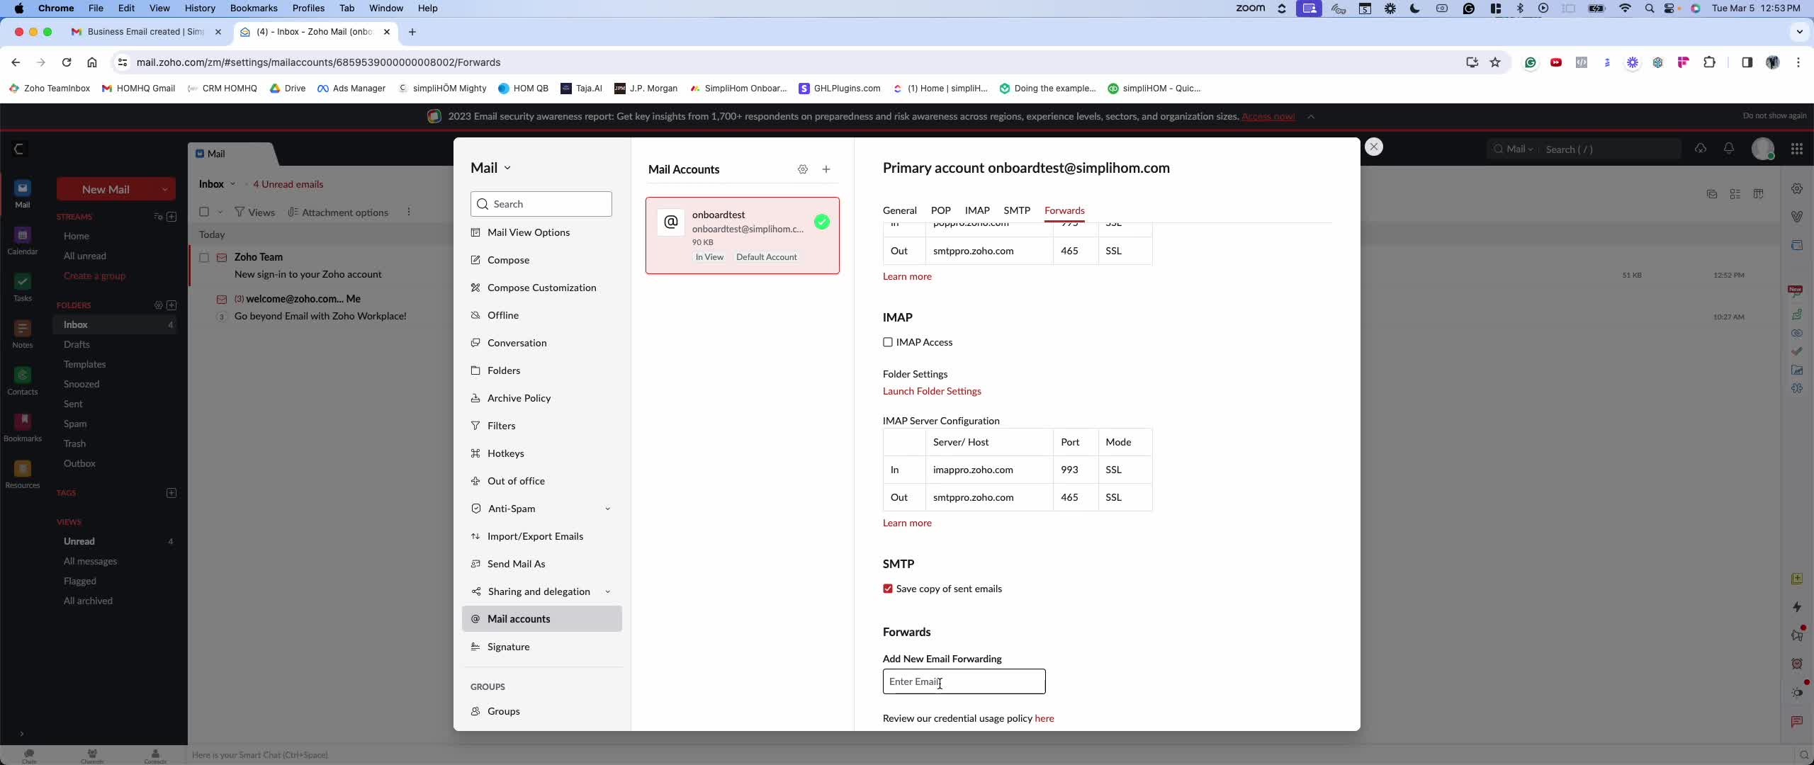
Task: Add a mail account with plus icon
Action: tap(826, 169)
